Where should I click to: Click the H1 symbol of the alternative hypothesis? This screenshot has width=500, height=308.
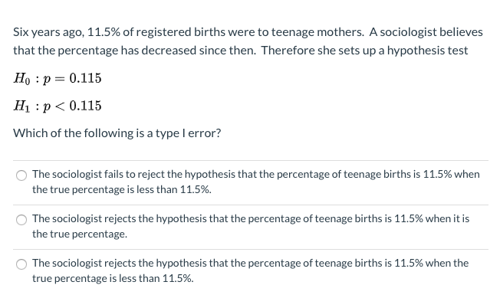pos(22,106)
